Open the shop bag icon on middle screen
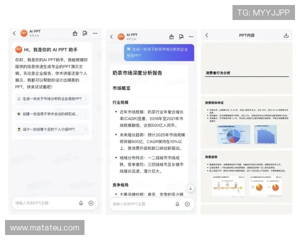Screen dimensions: 300x240 click(171, 36)
